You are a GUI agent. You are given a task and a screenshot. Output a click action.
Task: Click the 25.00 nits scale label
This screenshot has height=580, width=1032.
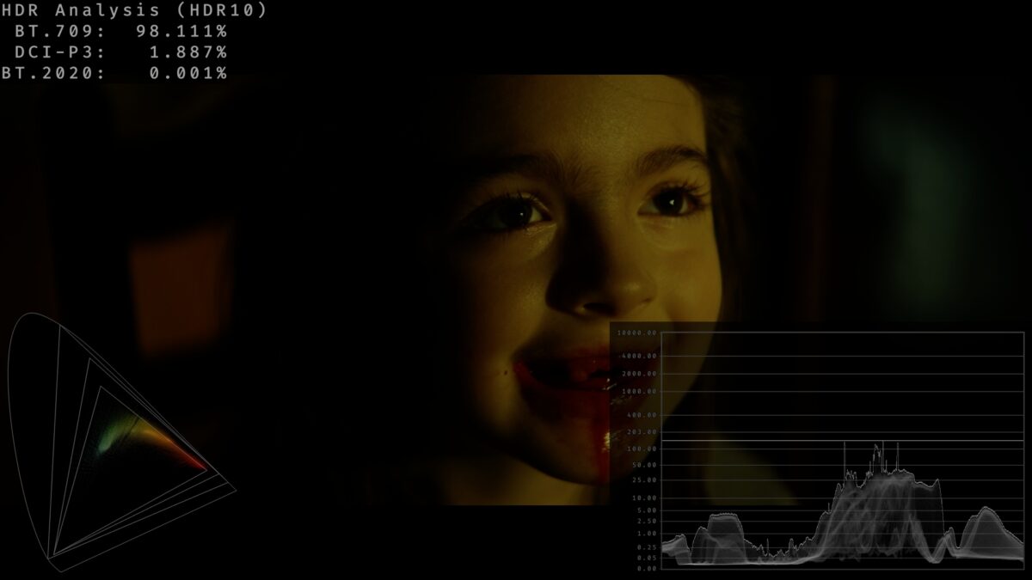(x=645, y=480)
